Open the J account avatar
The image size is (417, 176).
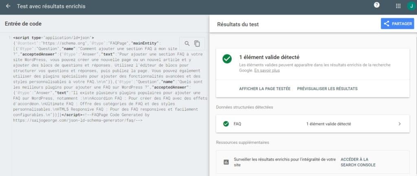[411, 6]
